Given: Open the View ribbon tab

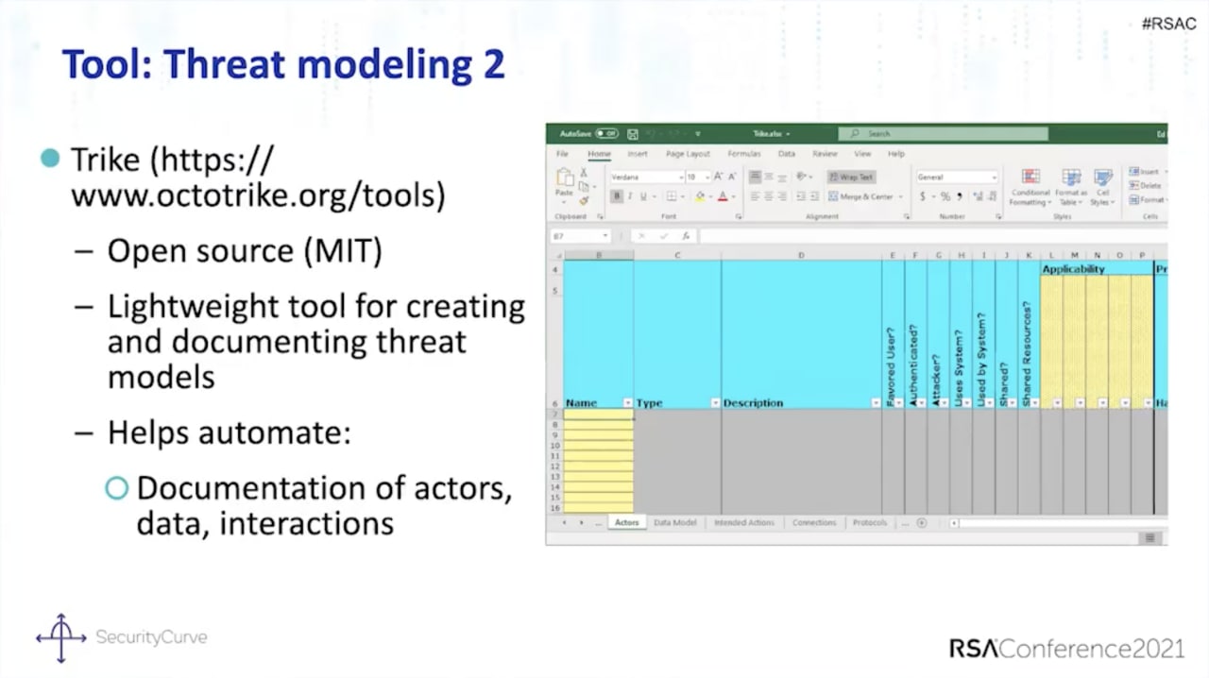Looking at the screenshot, I should click(x=862, y=154).
